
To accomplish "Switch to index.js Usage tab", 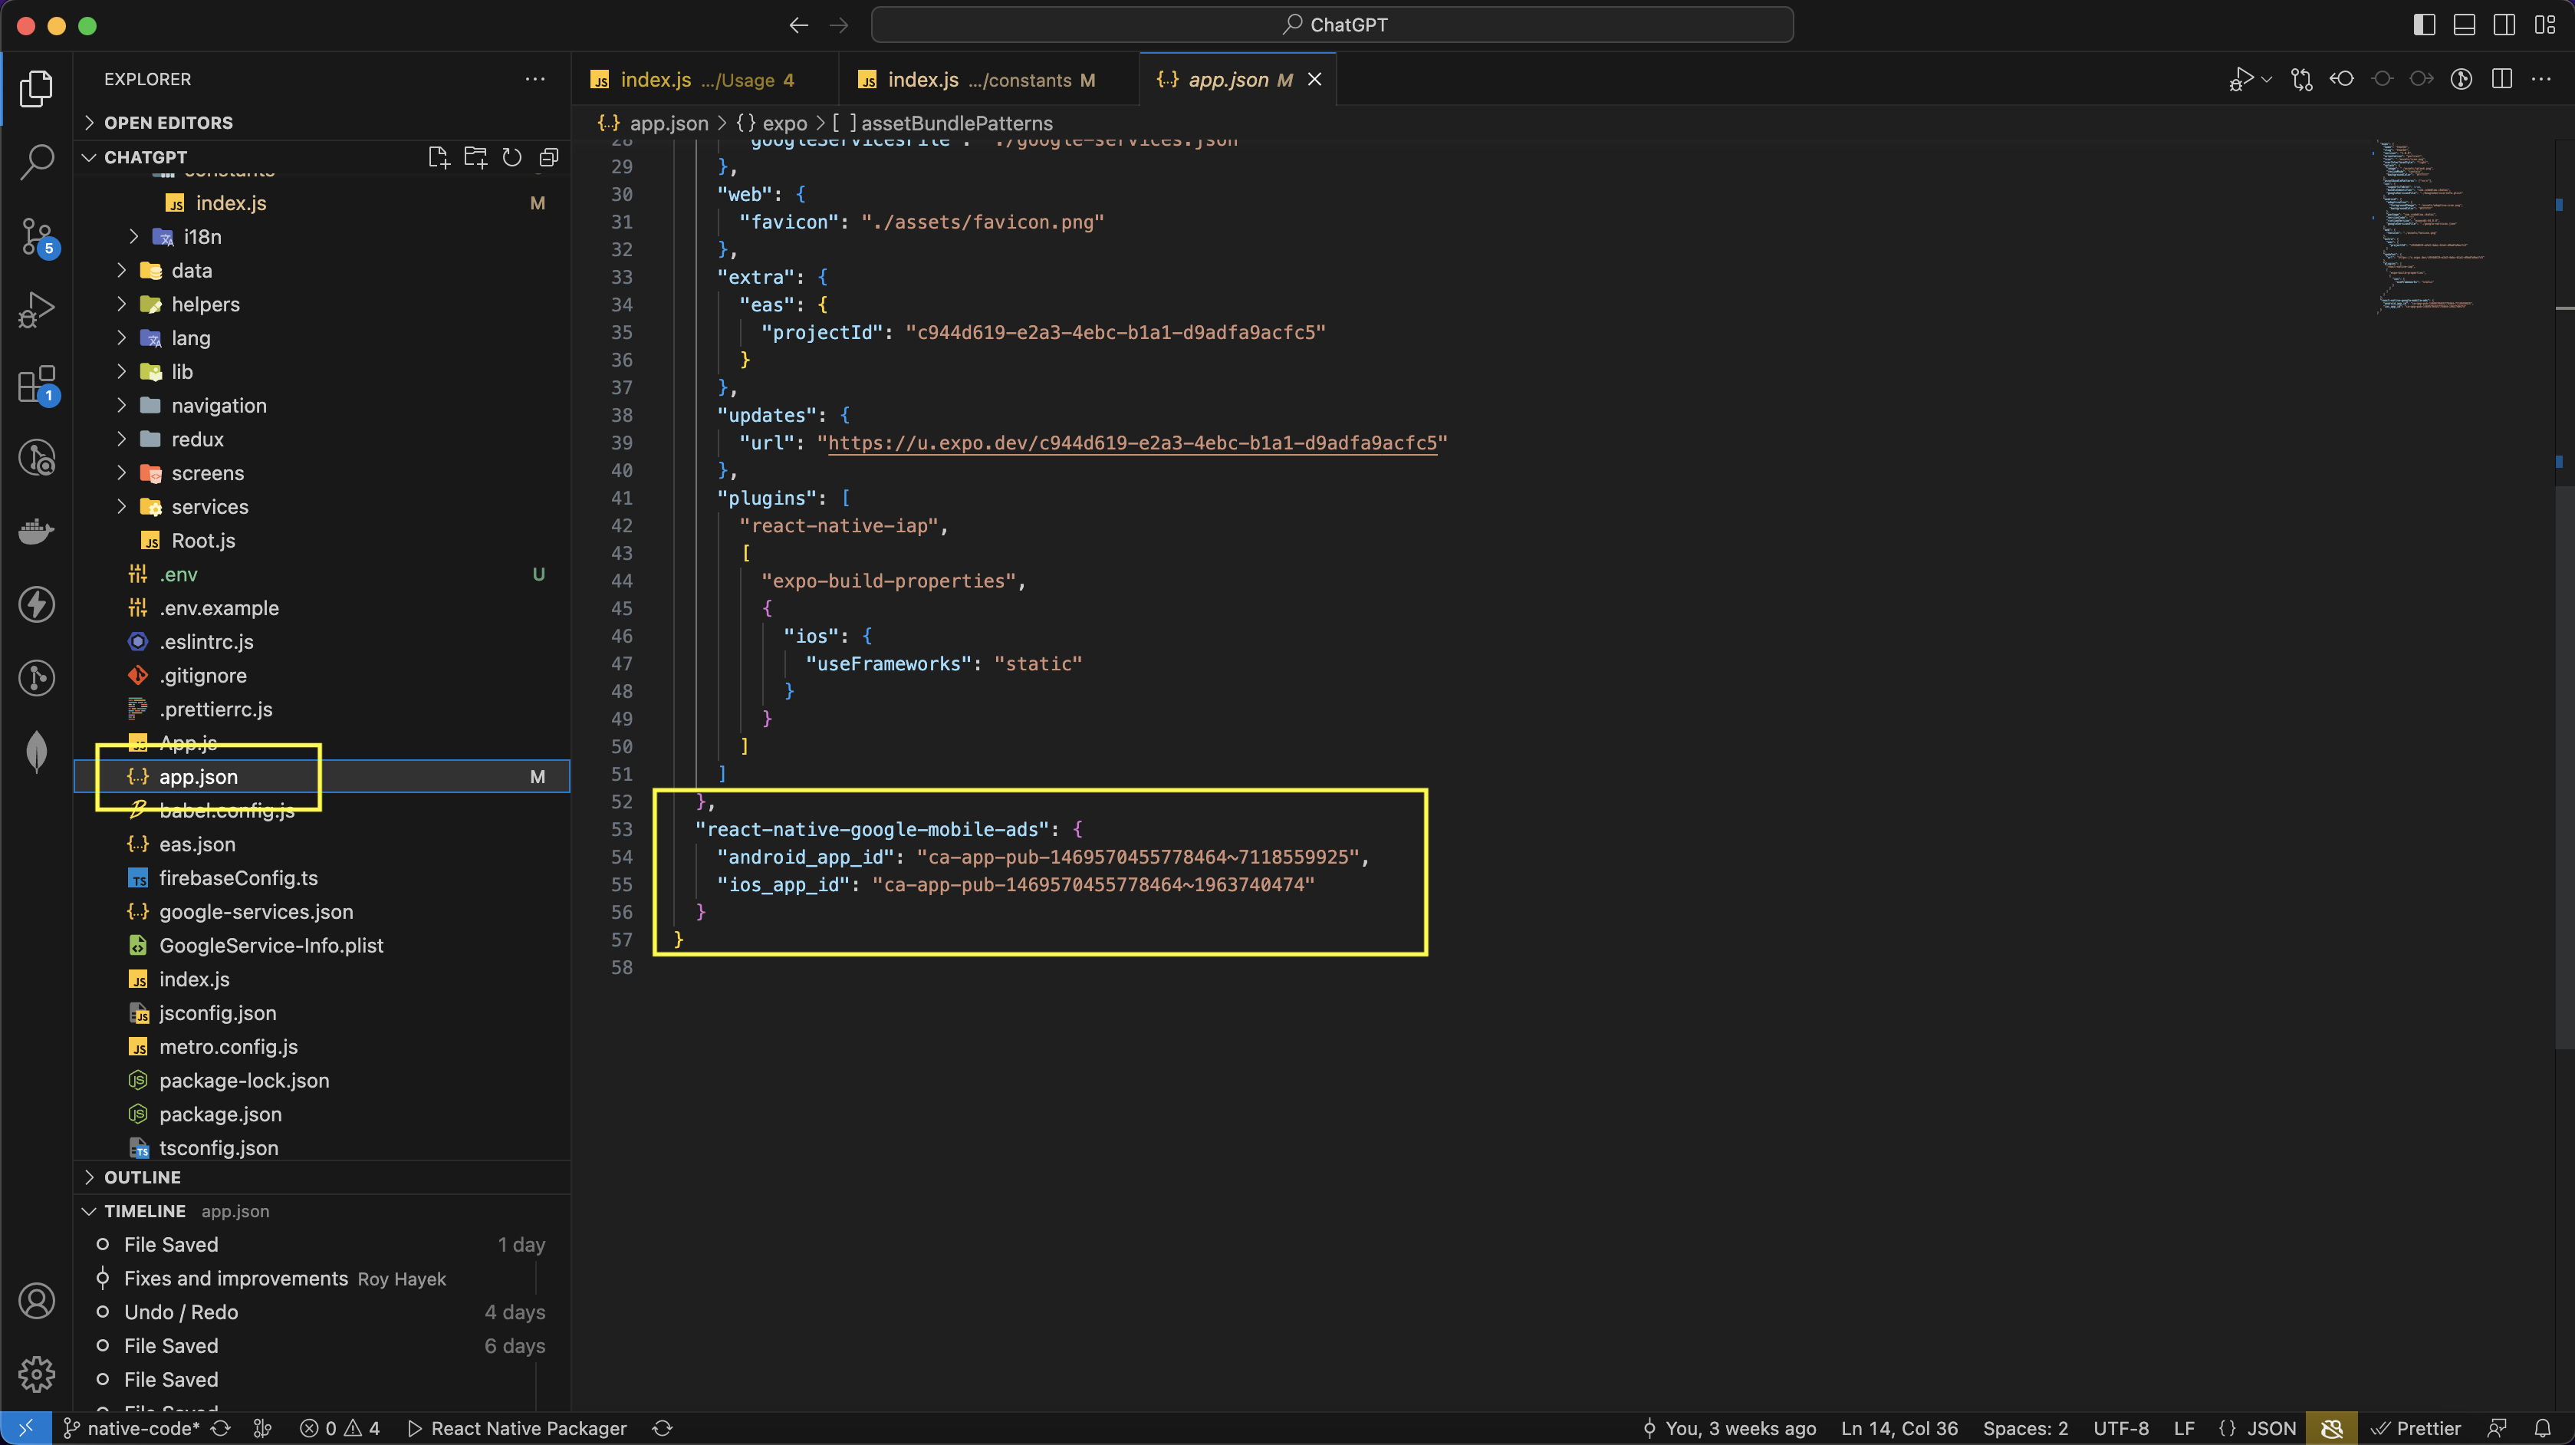I will (x=705, y=79).
